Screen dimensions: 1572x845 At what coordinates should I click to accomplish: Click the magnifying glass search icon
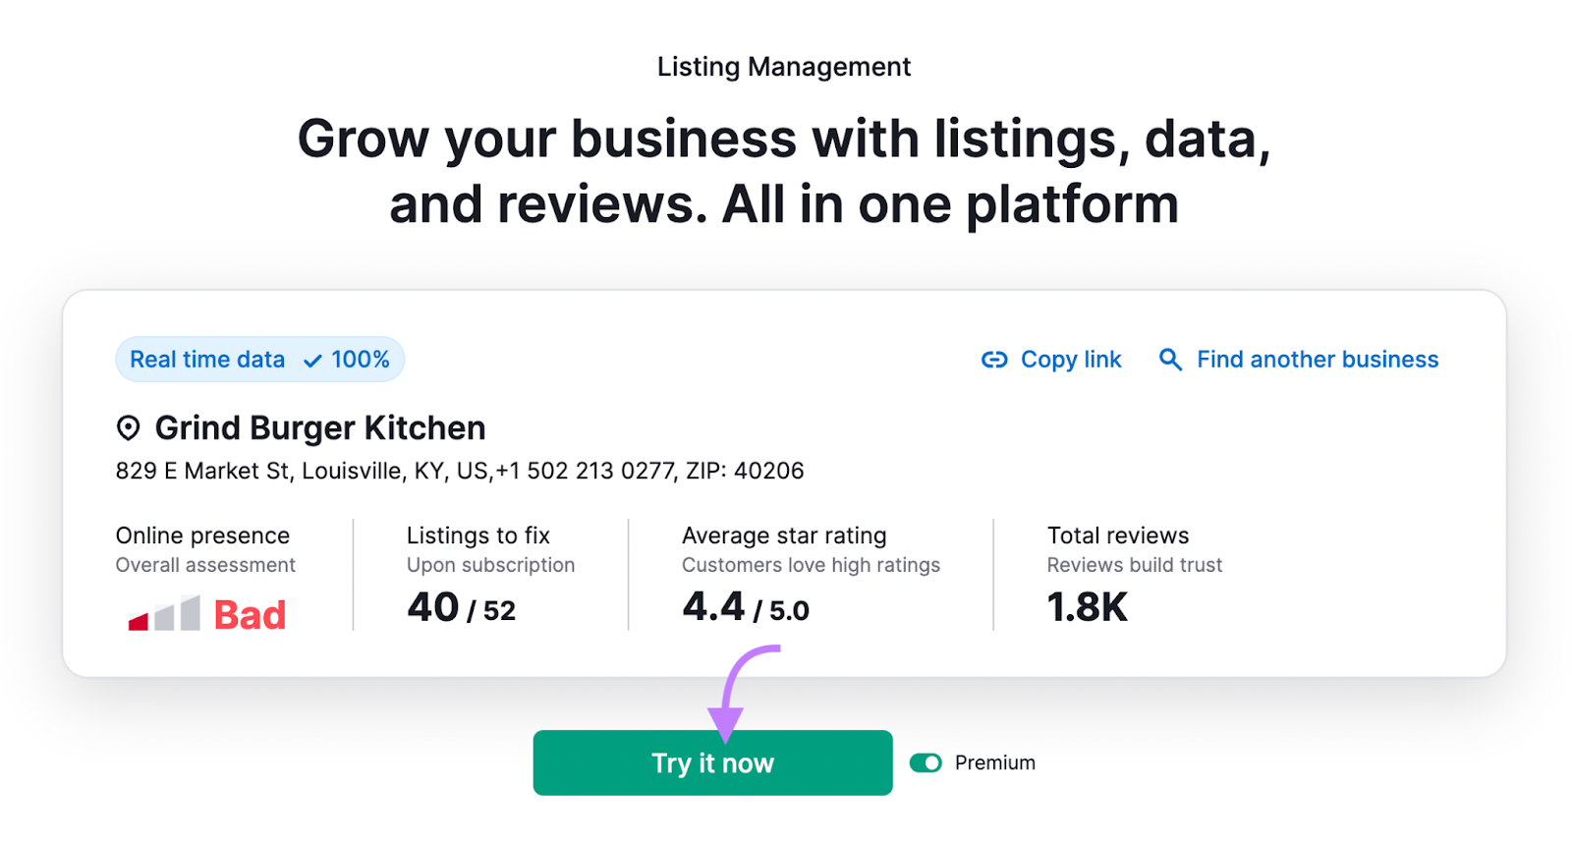1170,360
